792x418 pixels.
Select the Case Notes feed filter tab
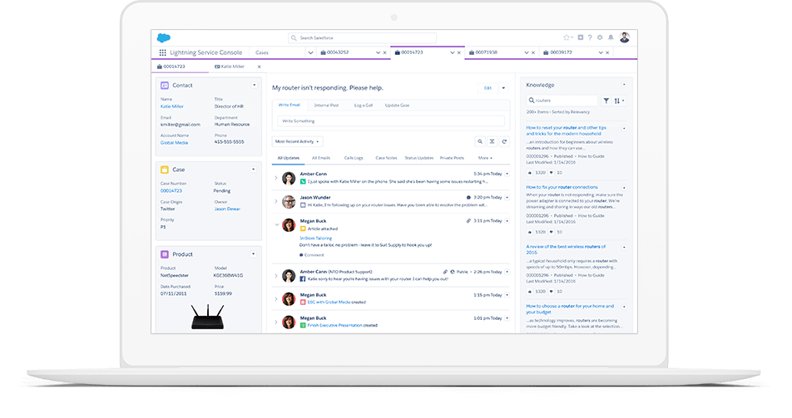click(x=386, y=157)
